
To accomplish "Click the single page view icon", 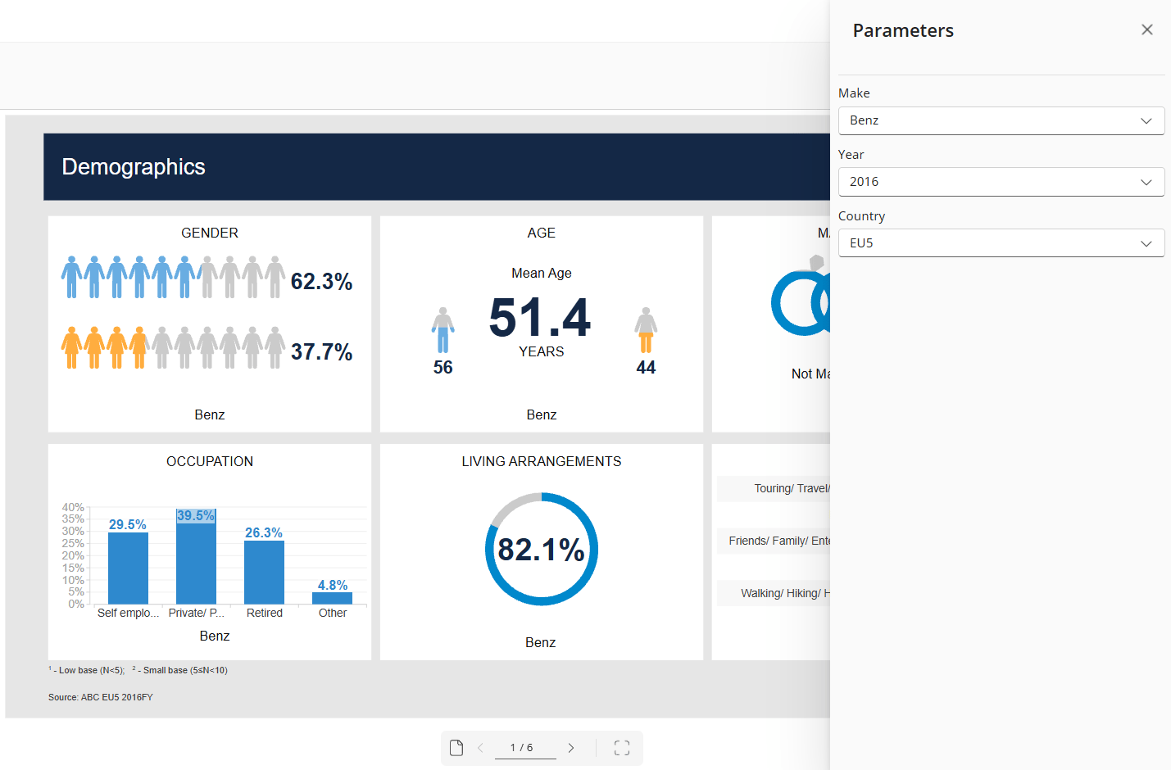I will [x=456, y=748].
